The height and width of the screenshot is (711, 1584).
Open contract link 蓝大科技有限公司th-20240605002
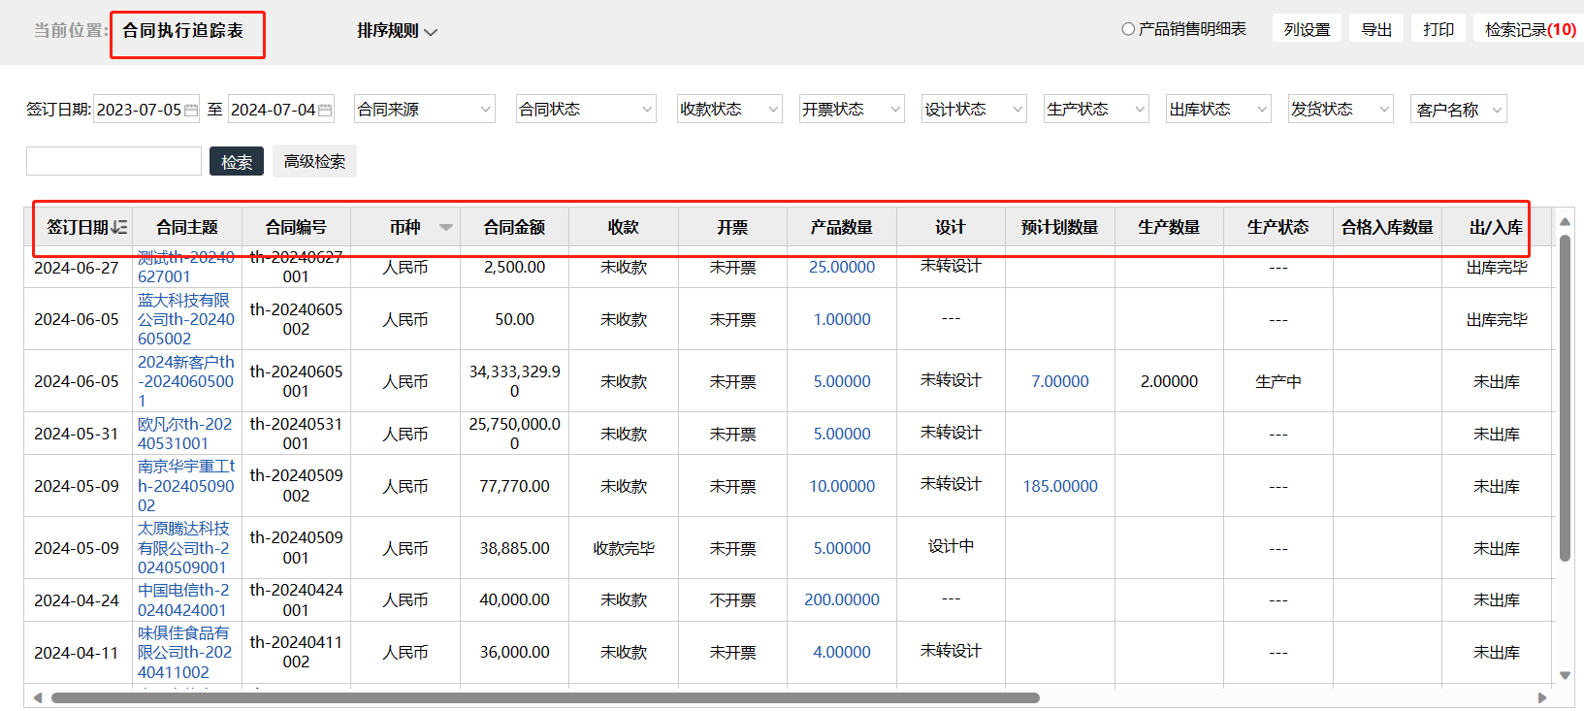(186, 319)
